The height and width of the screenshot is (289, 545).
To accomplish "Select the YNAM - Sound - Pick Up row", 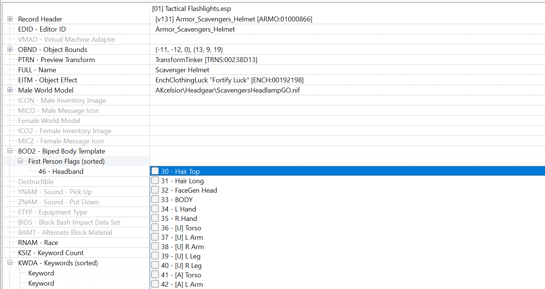I will [x=55, y=192].
